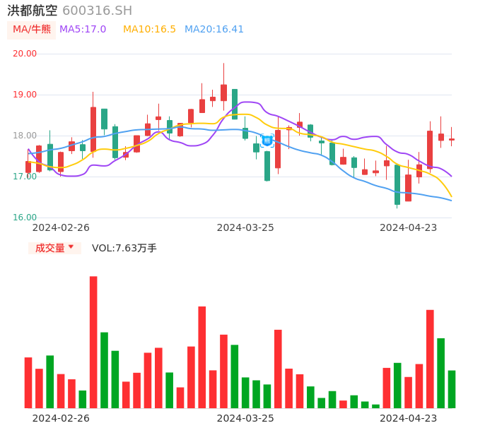
Task: Click the 16.00 price axis label
Action: [25, 218]
